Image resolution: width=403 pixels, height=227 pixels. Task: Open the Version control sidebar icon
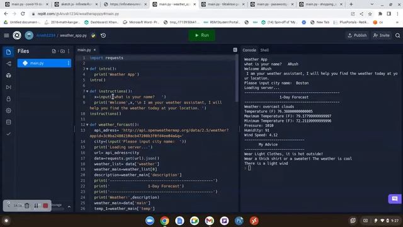[8, 64]
